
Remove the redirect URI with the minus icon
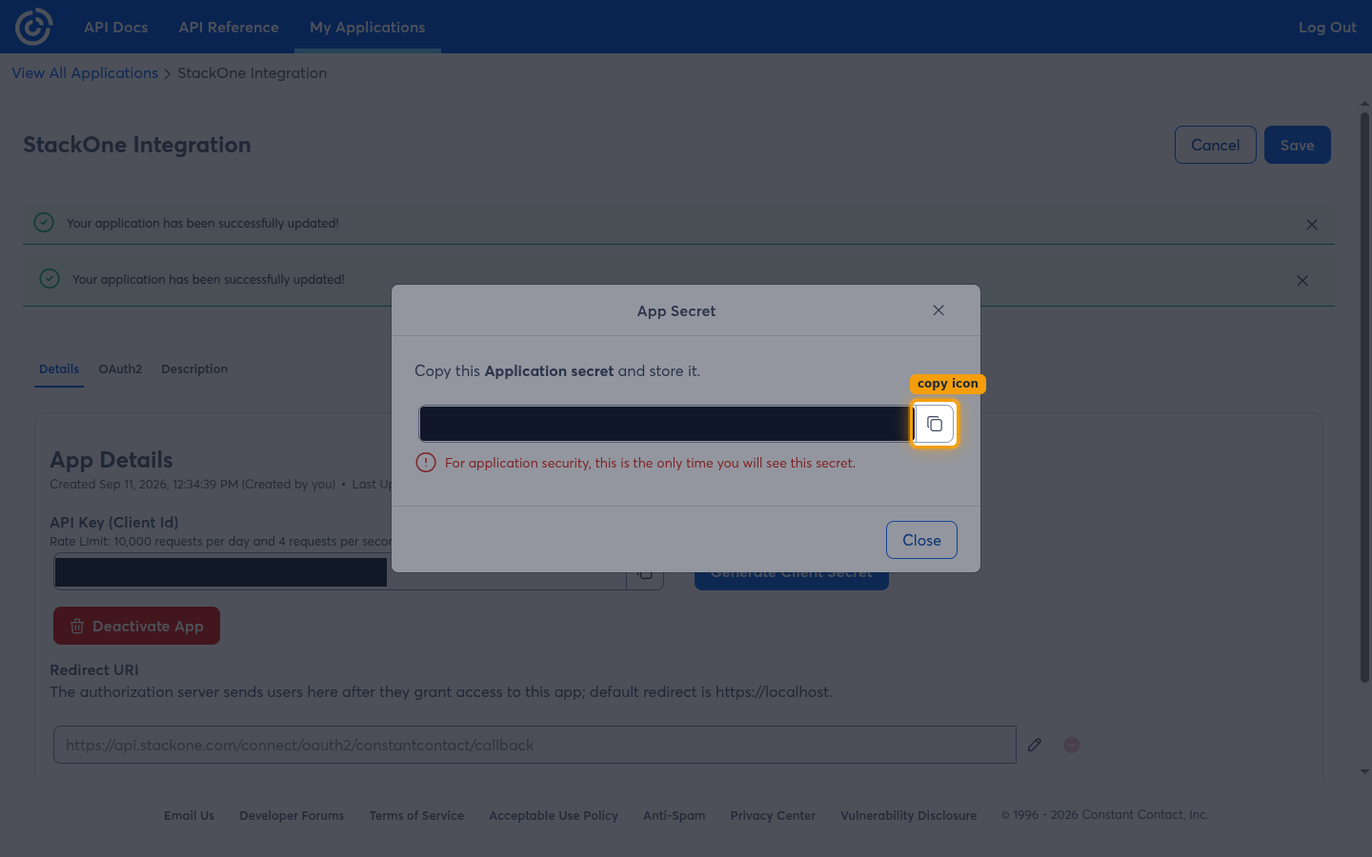click(1072, 745)
